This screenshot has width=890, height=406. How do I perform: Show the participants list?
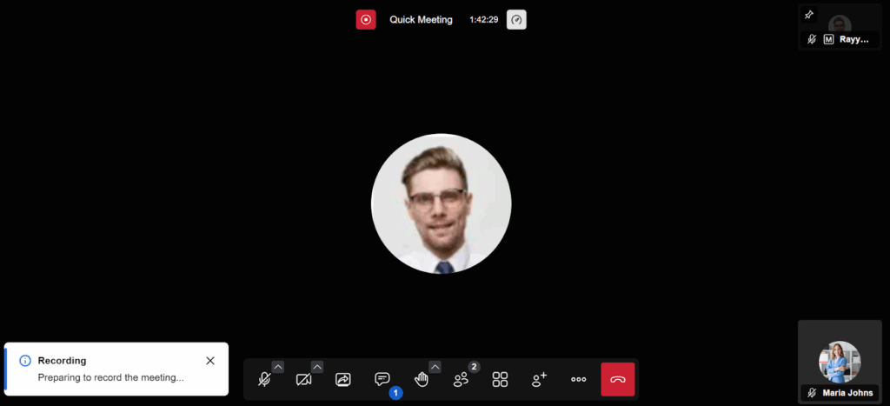(x=462, y=380)
